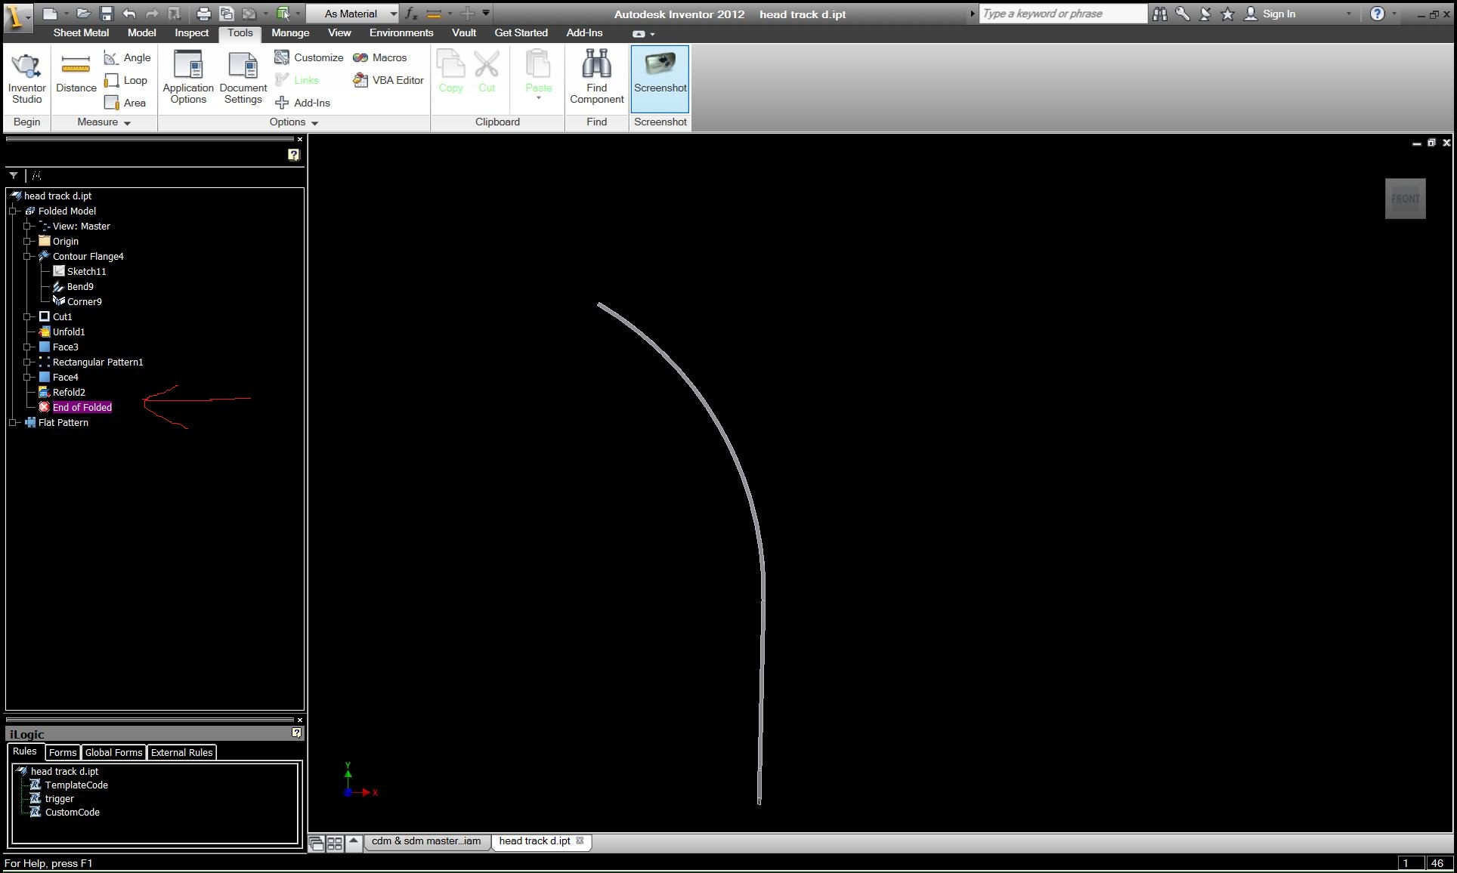Open the Help question mark

coord(1378,14)
